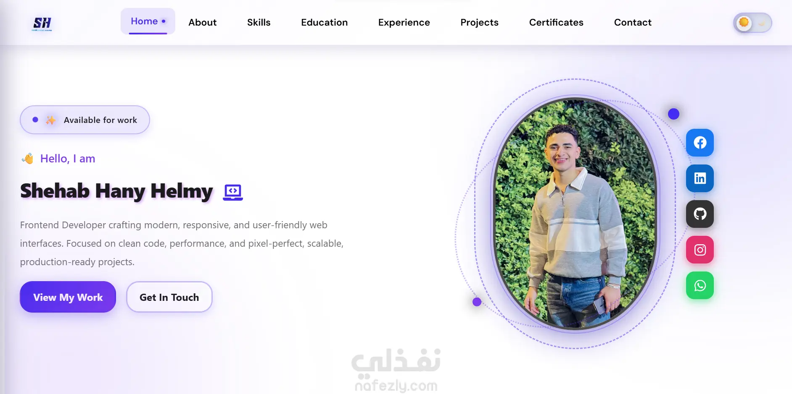
Task: Go to the About section
Action: [x=203, y=22]
